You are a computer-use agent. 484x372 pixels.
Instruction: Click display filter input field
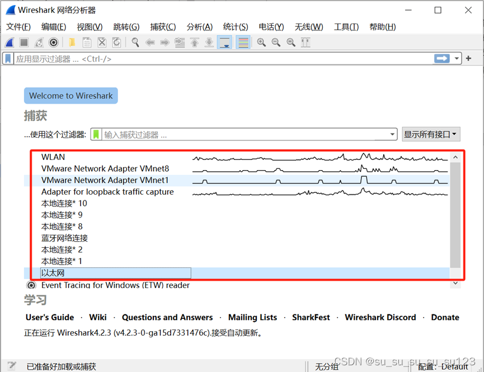point(223,59)
